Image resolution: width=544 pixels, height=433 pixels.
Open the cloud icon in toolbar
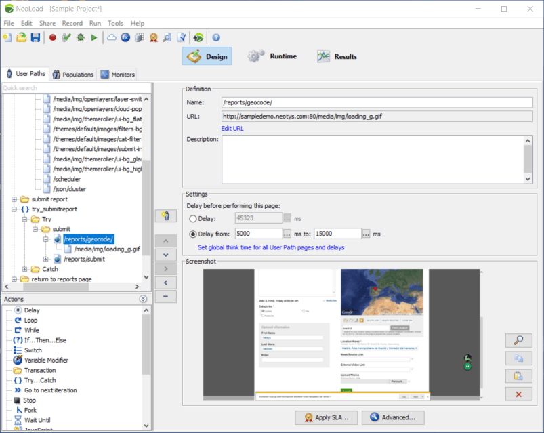(x=112, y=38)
